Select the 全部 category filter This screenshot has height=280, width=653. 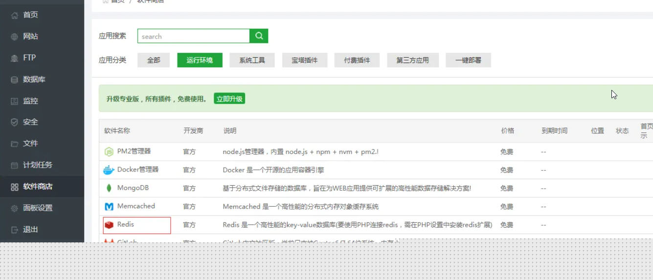(154, 60)
